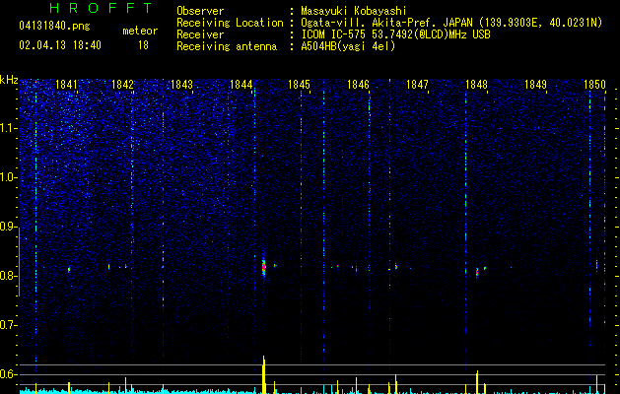Image resolution: width=620 pixels, height=394 pixels.
Task: Click the 1841 time marker
Action: click(x=66, y=85)
